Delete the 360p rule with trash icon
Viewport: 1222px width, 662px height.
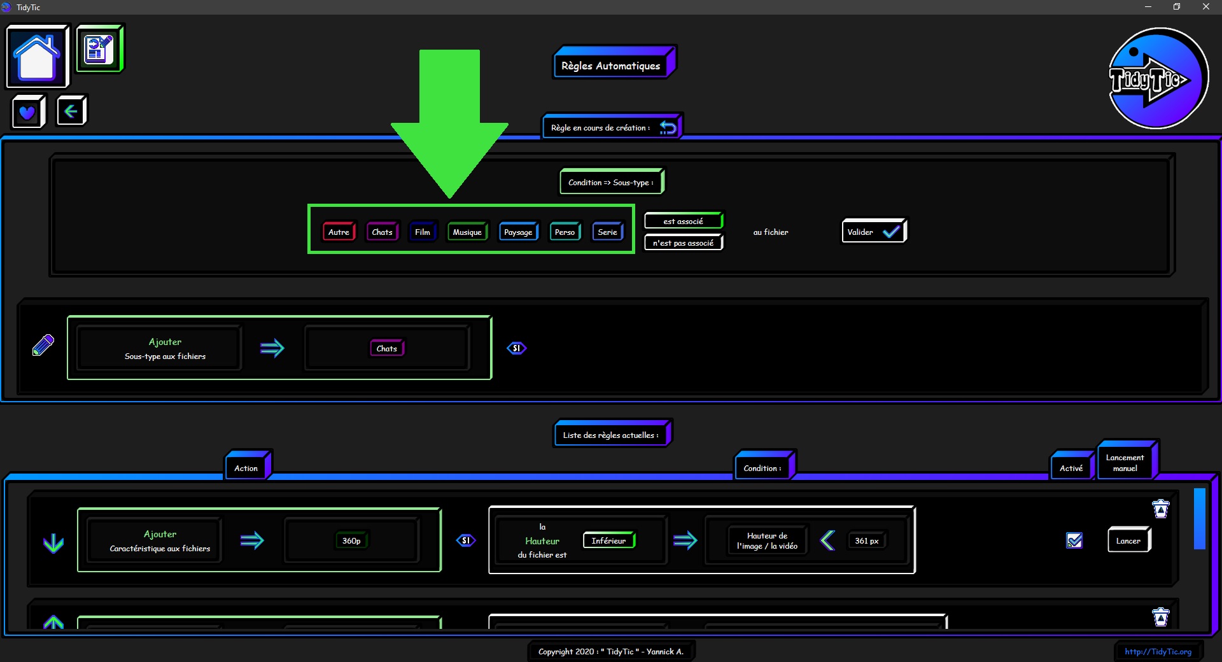coord(1161,509)
